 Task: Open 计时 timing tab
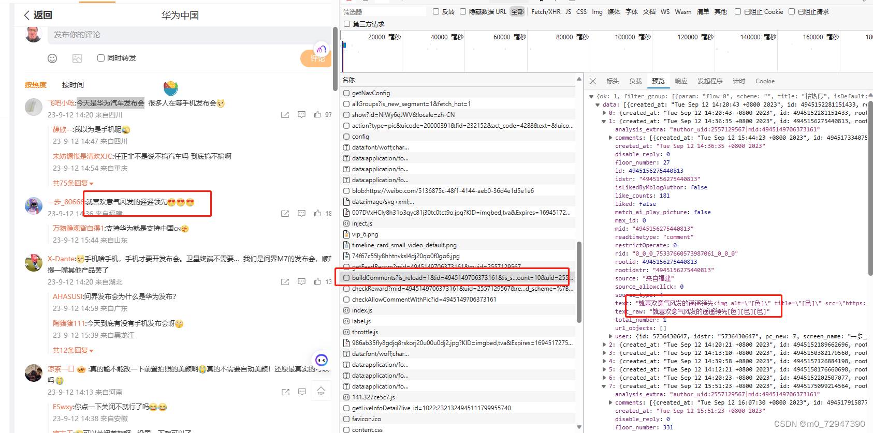coord(739,81)
